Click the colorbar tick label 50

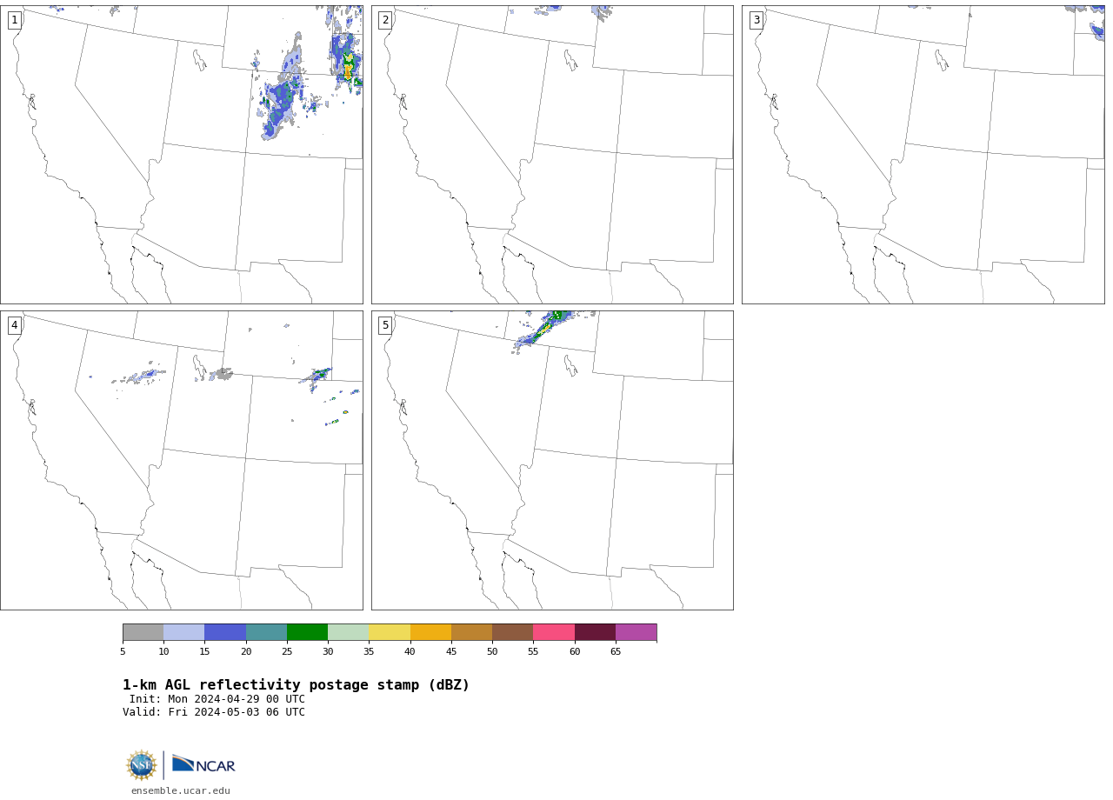coord(492,651)
